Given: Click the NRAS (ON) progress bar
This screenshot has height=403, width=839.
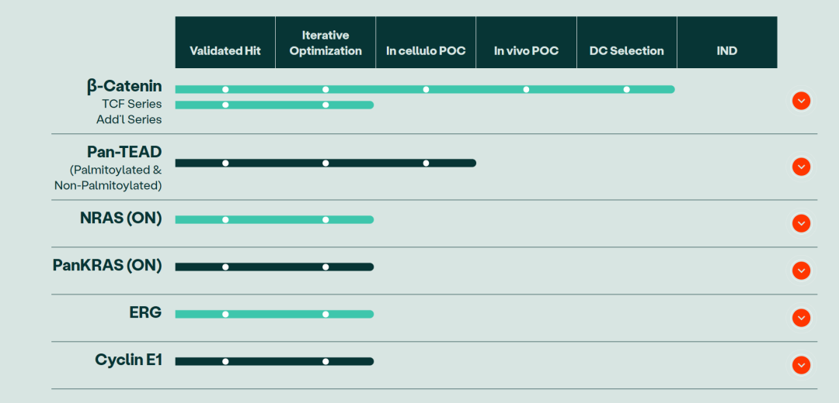Looking at the screenshot, I should pyautogui.click(x=274, y=219).
